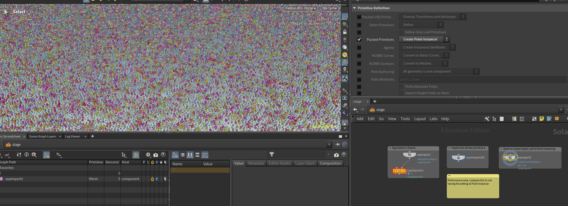Screen dimensions: 568x206
Task: Open the Karma XPU Persp viewport menu
Action: (x=300, y=8)
